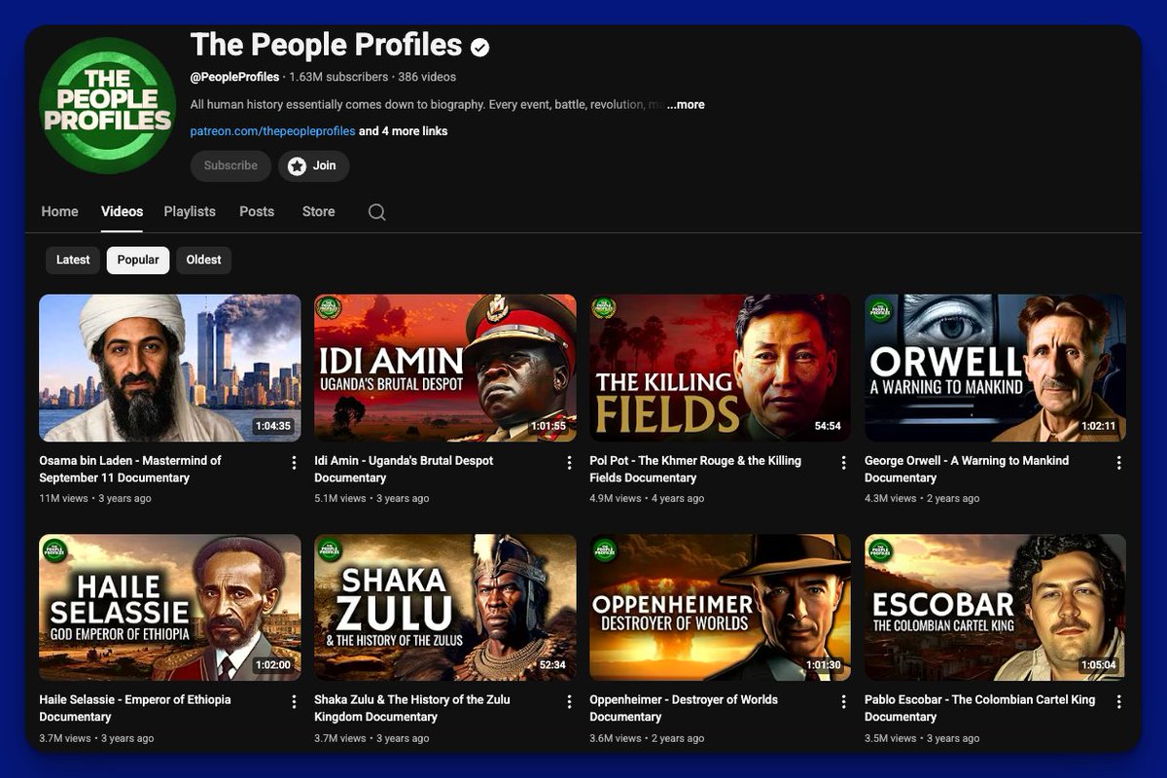This screenshot has width=1167, height=778.
Task: Select the Popular sort chip
Action: [x=138, y=260]
